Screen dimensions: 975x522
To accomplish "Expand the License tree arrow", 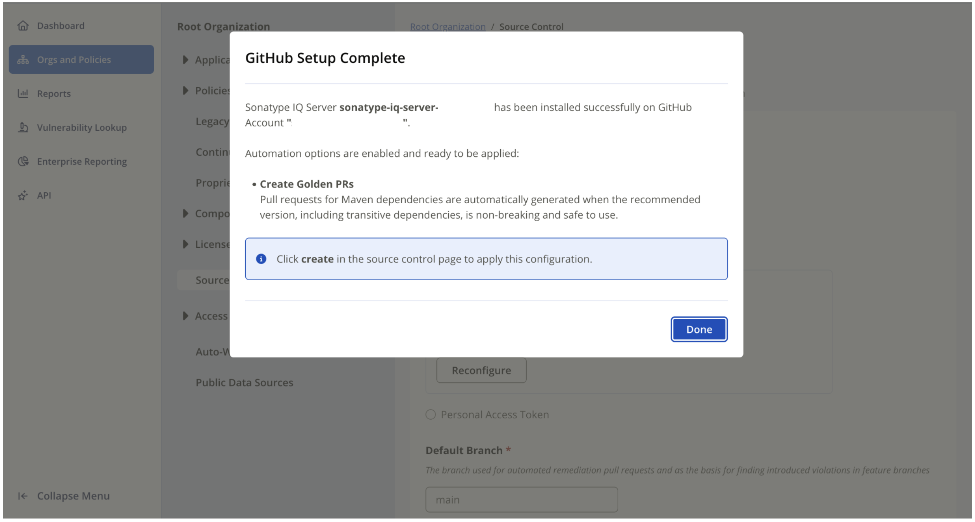I will [185, 244].
